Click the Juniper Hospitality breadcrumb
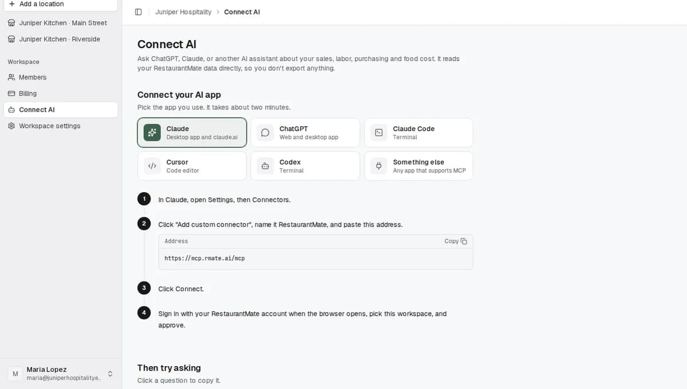The image size is (687, 389). pyautogui.click(x=183, y=12)
